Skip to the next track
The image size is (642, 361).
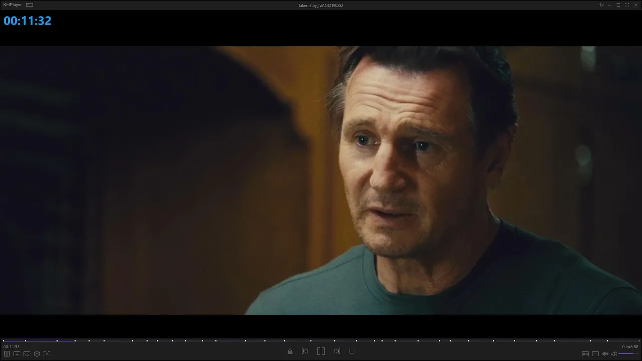coord(337,351)
